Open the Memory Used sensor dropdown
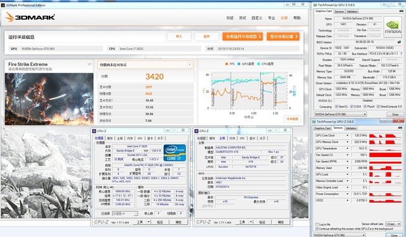 click(x=348, y=168)
